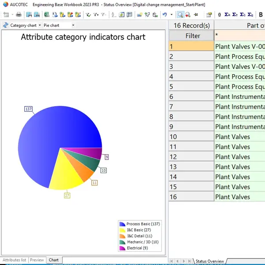This screenshot has height=265, width=265.
Task: Click the sort A to Z icon
Action: [x=114, y=15]
